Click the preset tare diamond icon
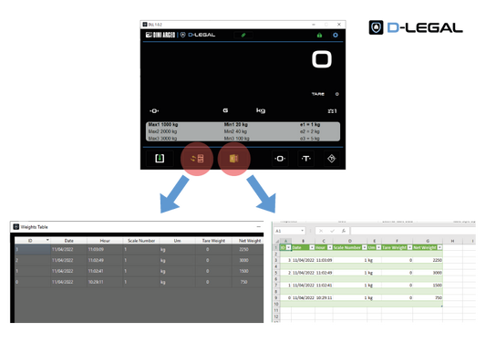The width and height of the screenshot is (486, 343). [x=332, y=159]
